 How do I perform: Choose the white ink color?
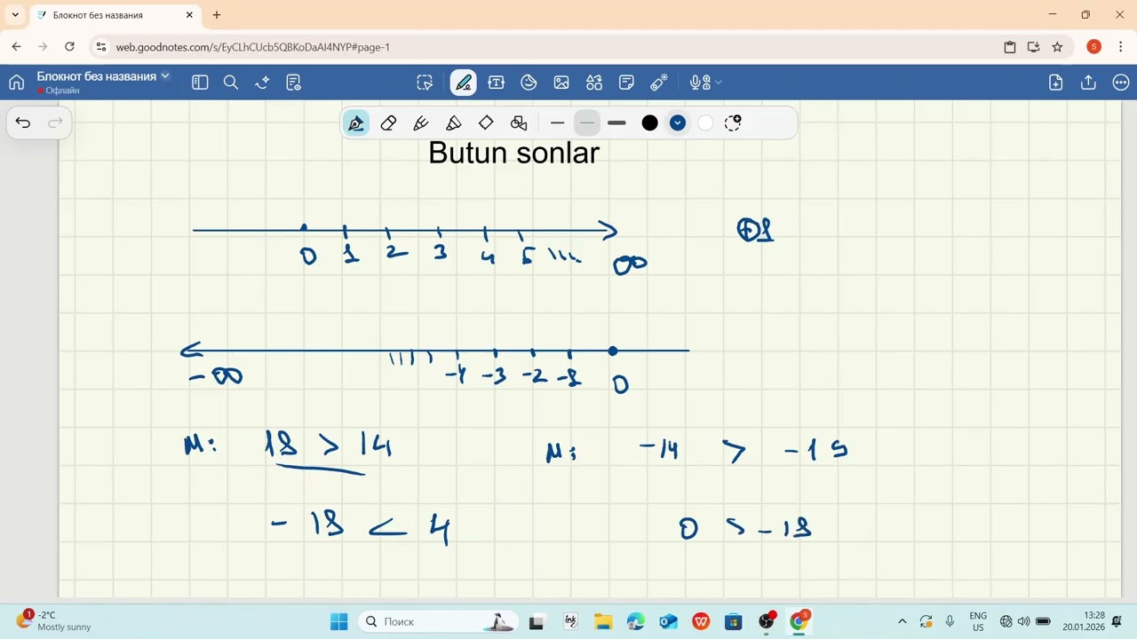click(705, 123)
